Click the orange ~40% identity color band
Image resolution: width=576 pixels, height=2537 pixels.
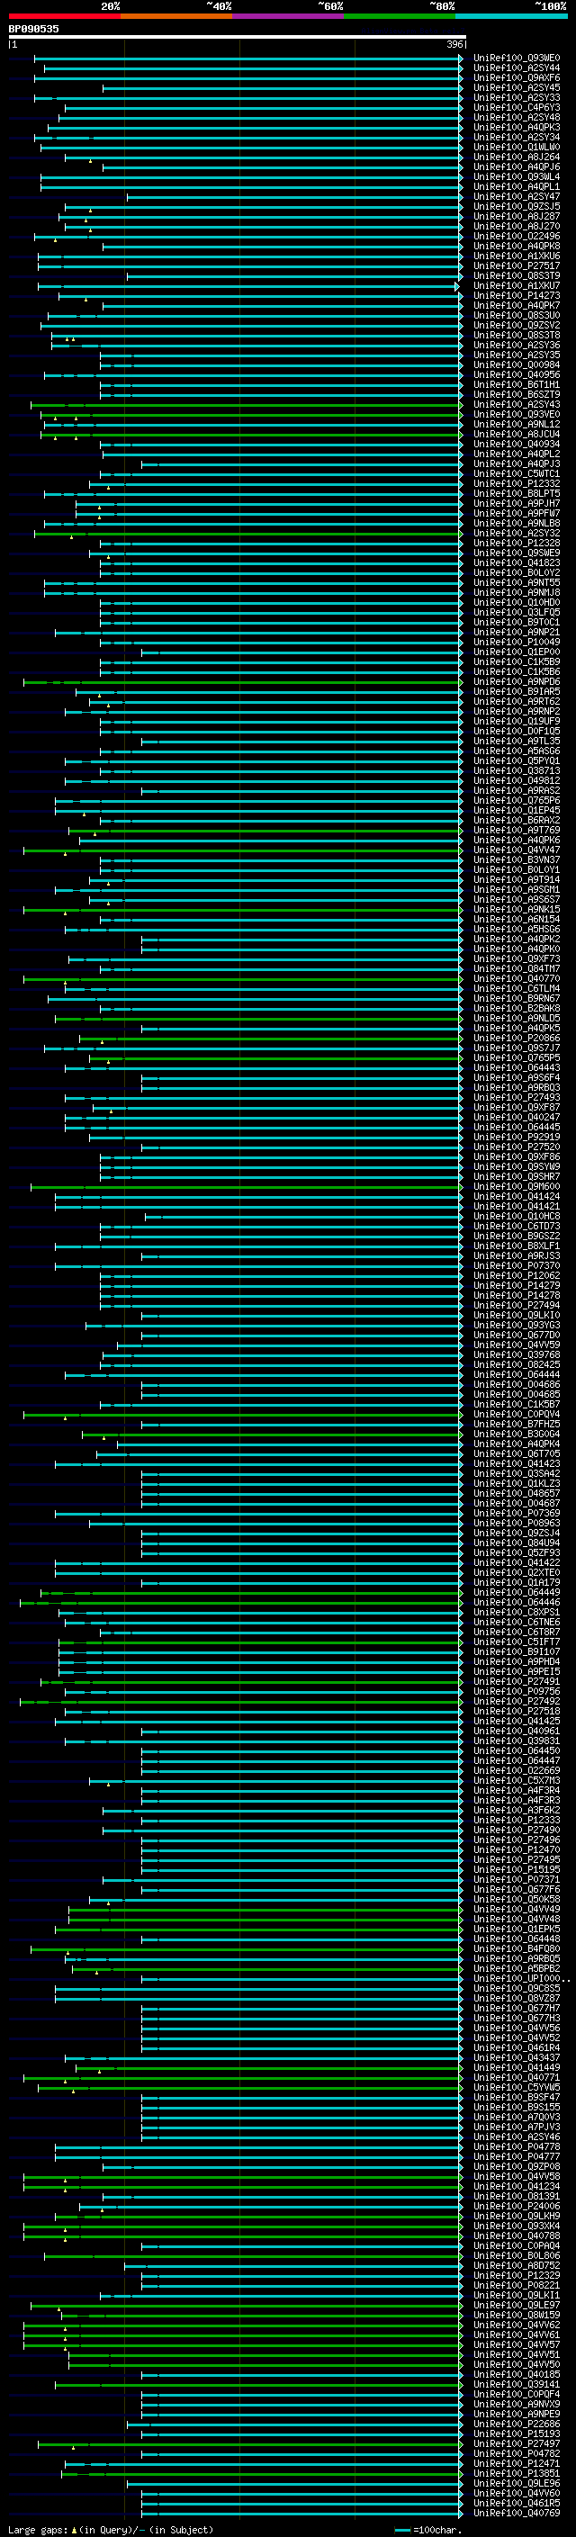pos(176,17)
